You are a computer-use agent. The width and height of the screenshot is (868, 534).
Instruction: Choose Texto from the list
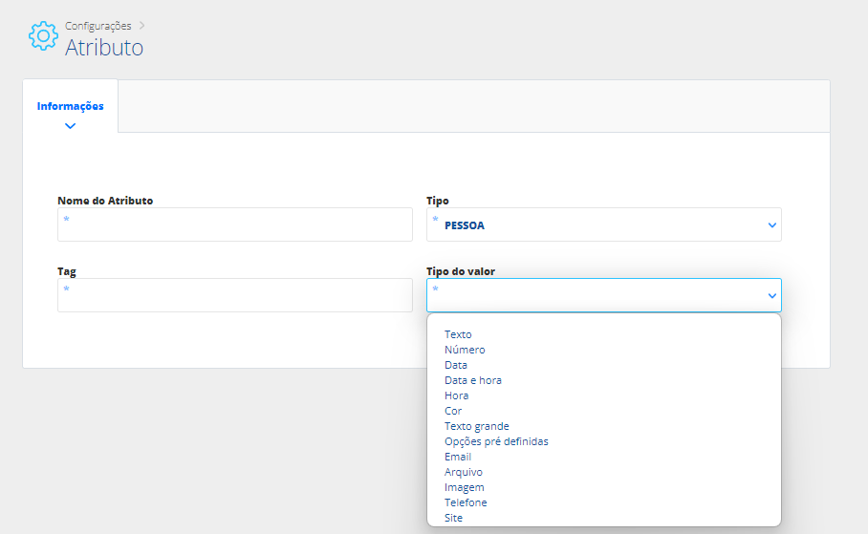tap(458, 334)
